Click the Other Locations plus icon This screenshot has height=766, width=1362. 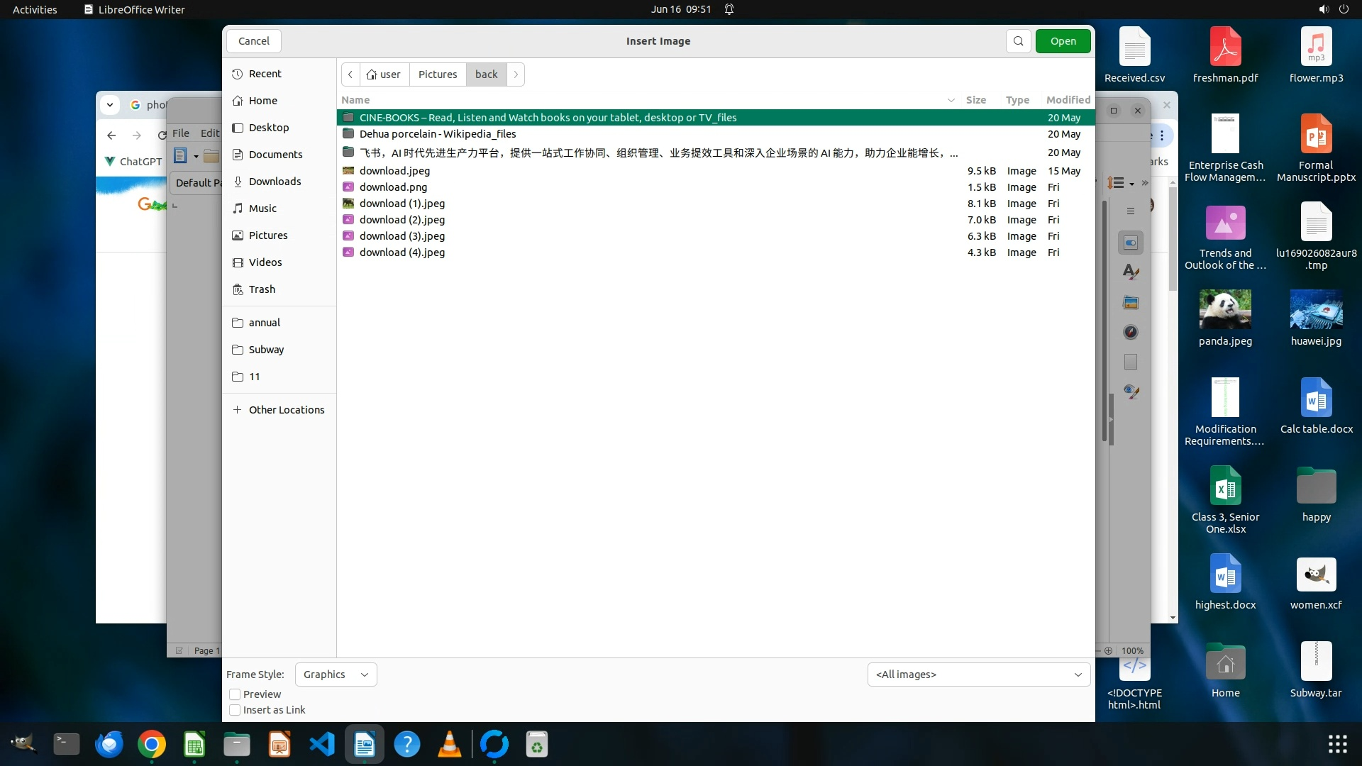[238, 410]
